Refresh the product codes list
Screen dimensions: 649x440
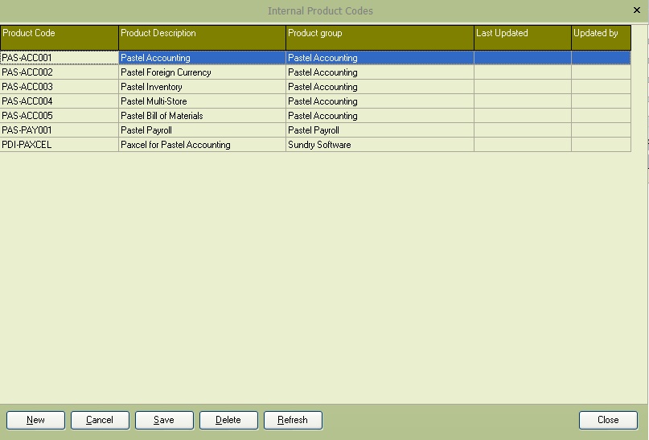click(x=293, y=420)
